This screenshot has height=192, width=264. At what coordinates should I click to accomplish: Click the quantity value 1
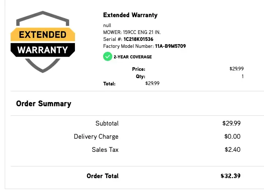242,77
